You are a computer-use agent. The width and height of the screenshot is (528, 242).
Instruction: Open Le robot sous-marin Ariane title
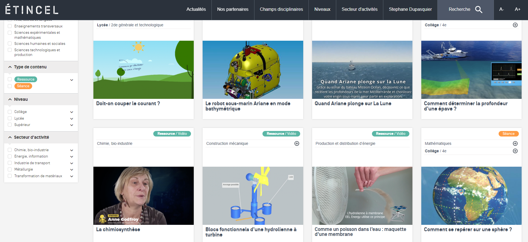click(248, 106)
